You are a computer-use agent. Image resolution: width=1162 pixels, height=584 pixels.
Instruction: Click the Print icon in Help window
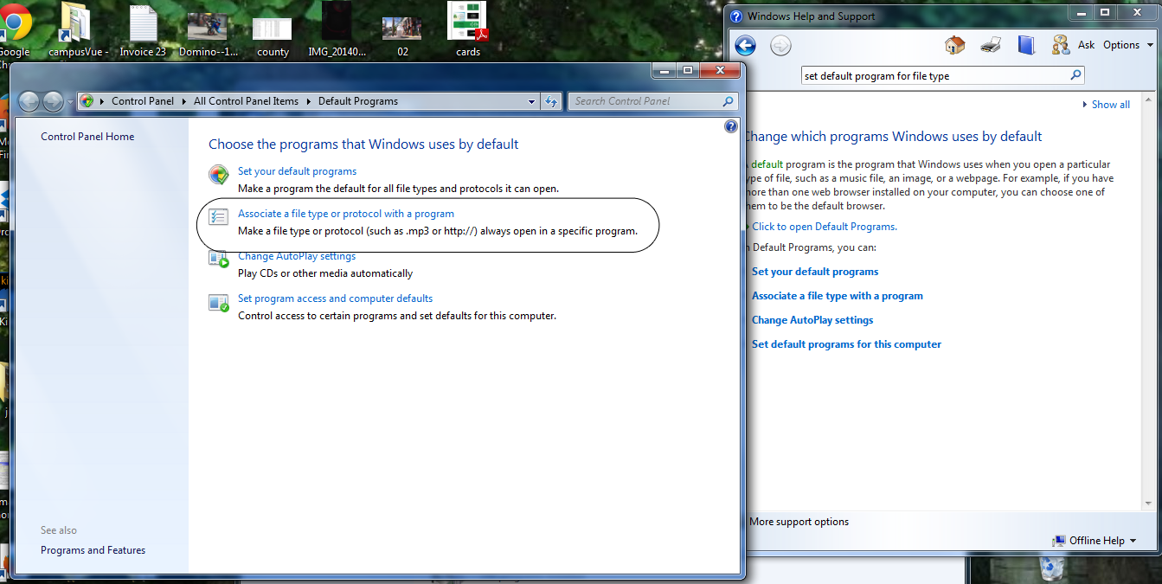[991, 45]
